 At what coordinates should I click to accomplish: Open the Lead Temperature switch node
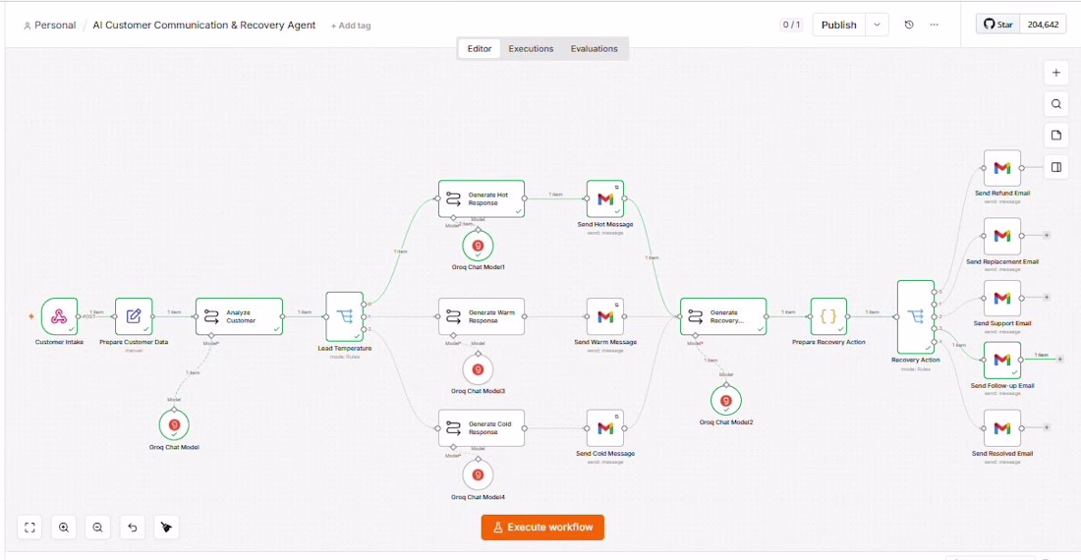[x=345, y=316]
